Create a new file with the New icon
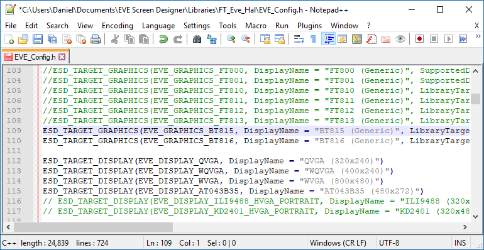484x250 pixels. (x=9, y=39)
